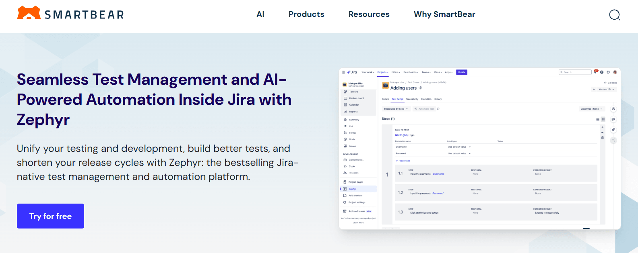
Task: Click the Calendar icon in Jira sidebar
Action: [345, 105]
